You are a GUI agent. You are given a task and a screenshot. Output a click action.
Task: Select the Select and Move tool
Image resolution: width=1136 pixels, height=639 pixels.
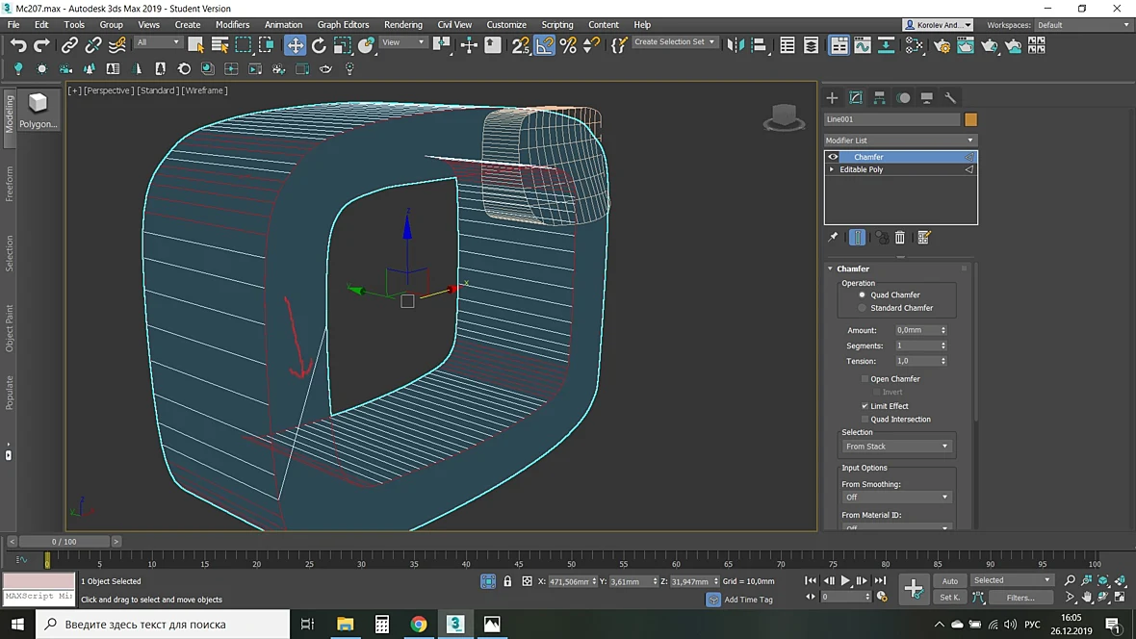(x=295, y=45)
